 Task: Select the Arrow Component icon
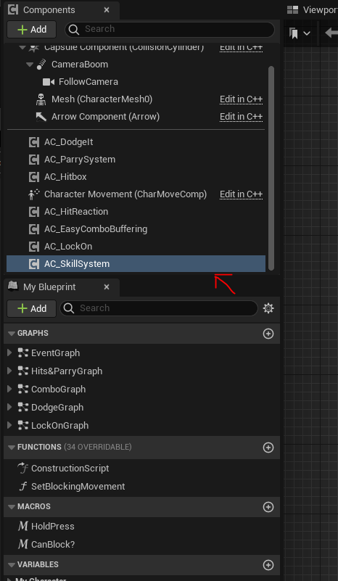click(x=41, y=117)
